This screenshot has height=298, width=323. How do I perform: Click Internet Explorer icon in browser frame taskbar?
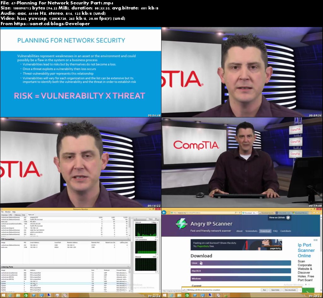pyautogui.click(x=171, y=295)
